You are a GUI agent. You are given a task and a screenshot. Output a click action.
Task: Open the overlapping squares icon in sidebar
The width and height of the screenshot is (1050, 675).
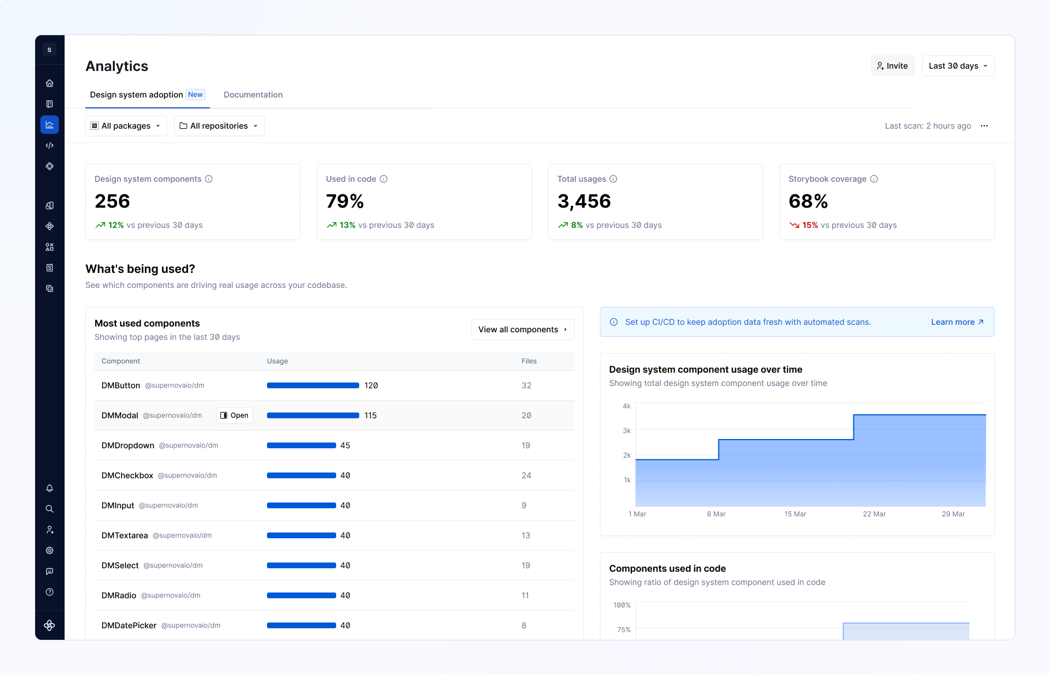(x=50, y=288)
